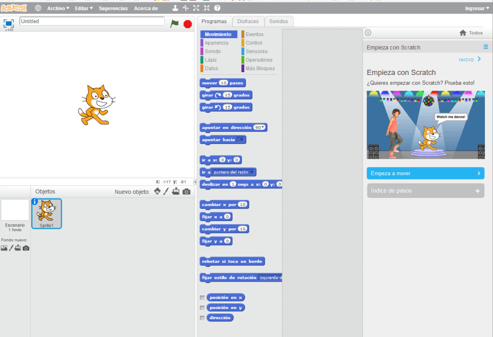Switch to the Disfraces tab
This screenshot has width=493, height=337.
coord(248,21)
